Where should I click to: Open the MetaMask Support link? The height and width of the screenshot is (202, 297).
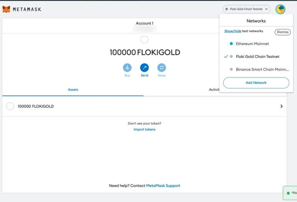tap(163, 186)
